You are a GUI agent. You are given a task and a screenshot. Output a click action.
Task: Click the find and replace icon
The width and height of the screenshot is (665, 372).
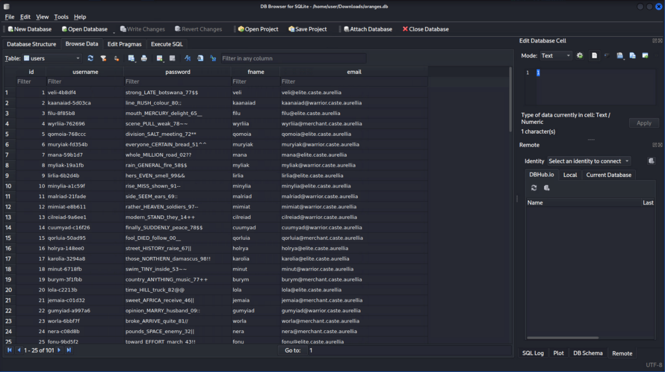pos(213,58)
